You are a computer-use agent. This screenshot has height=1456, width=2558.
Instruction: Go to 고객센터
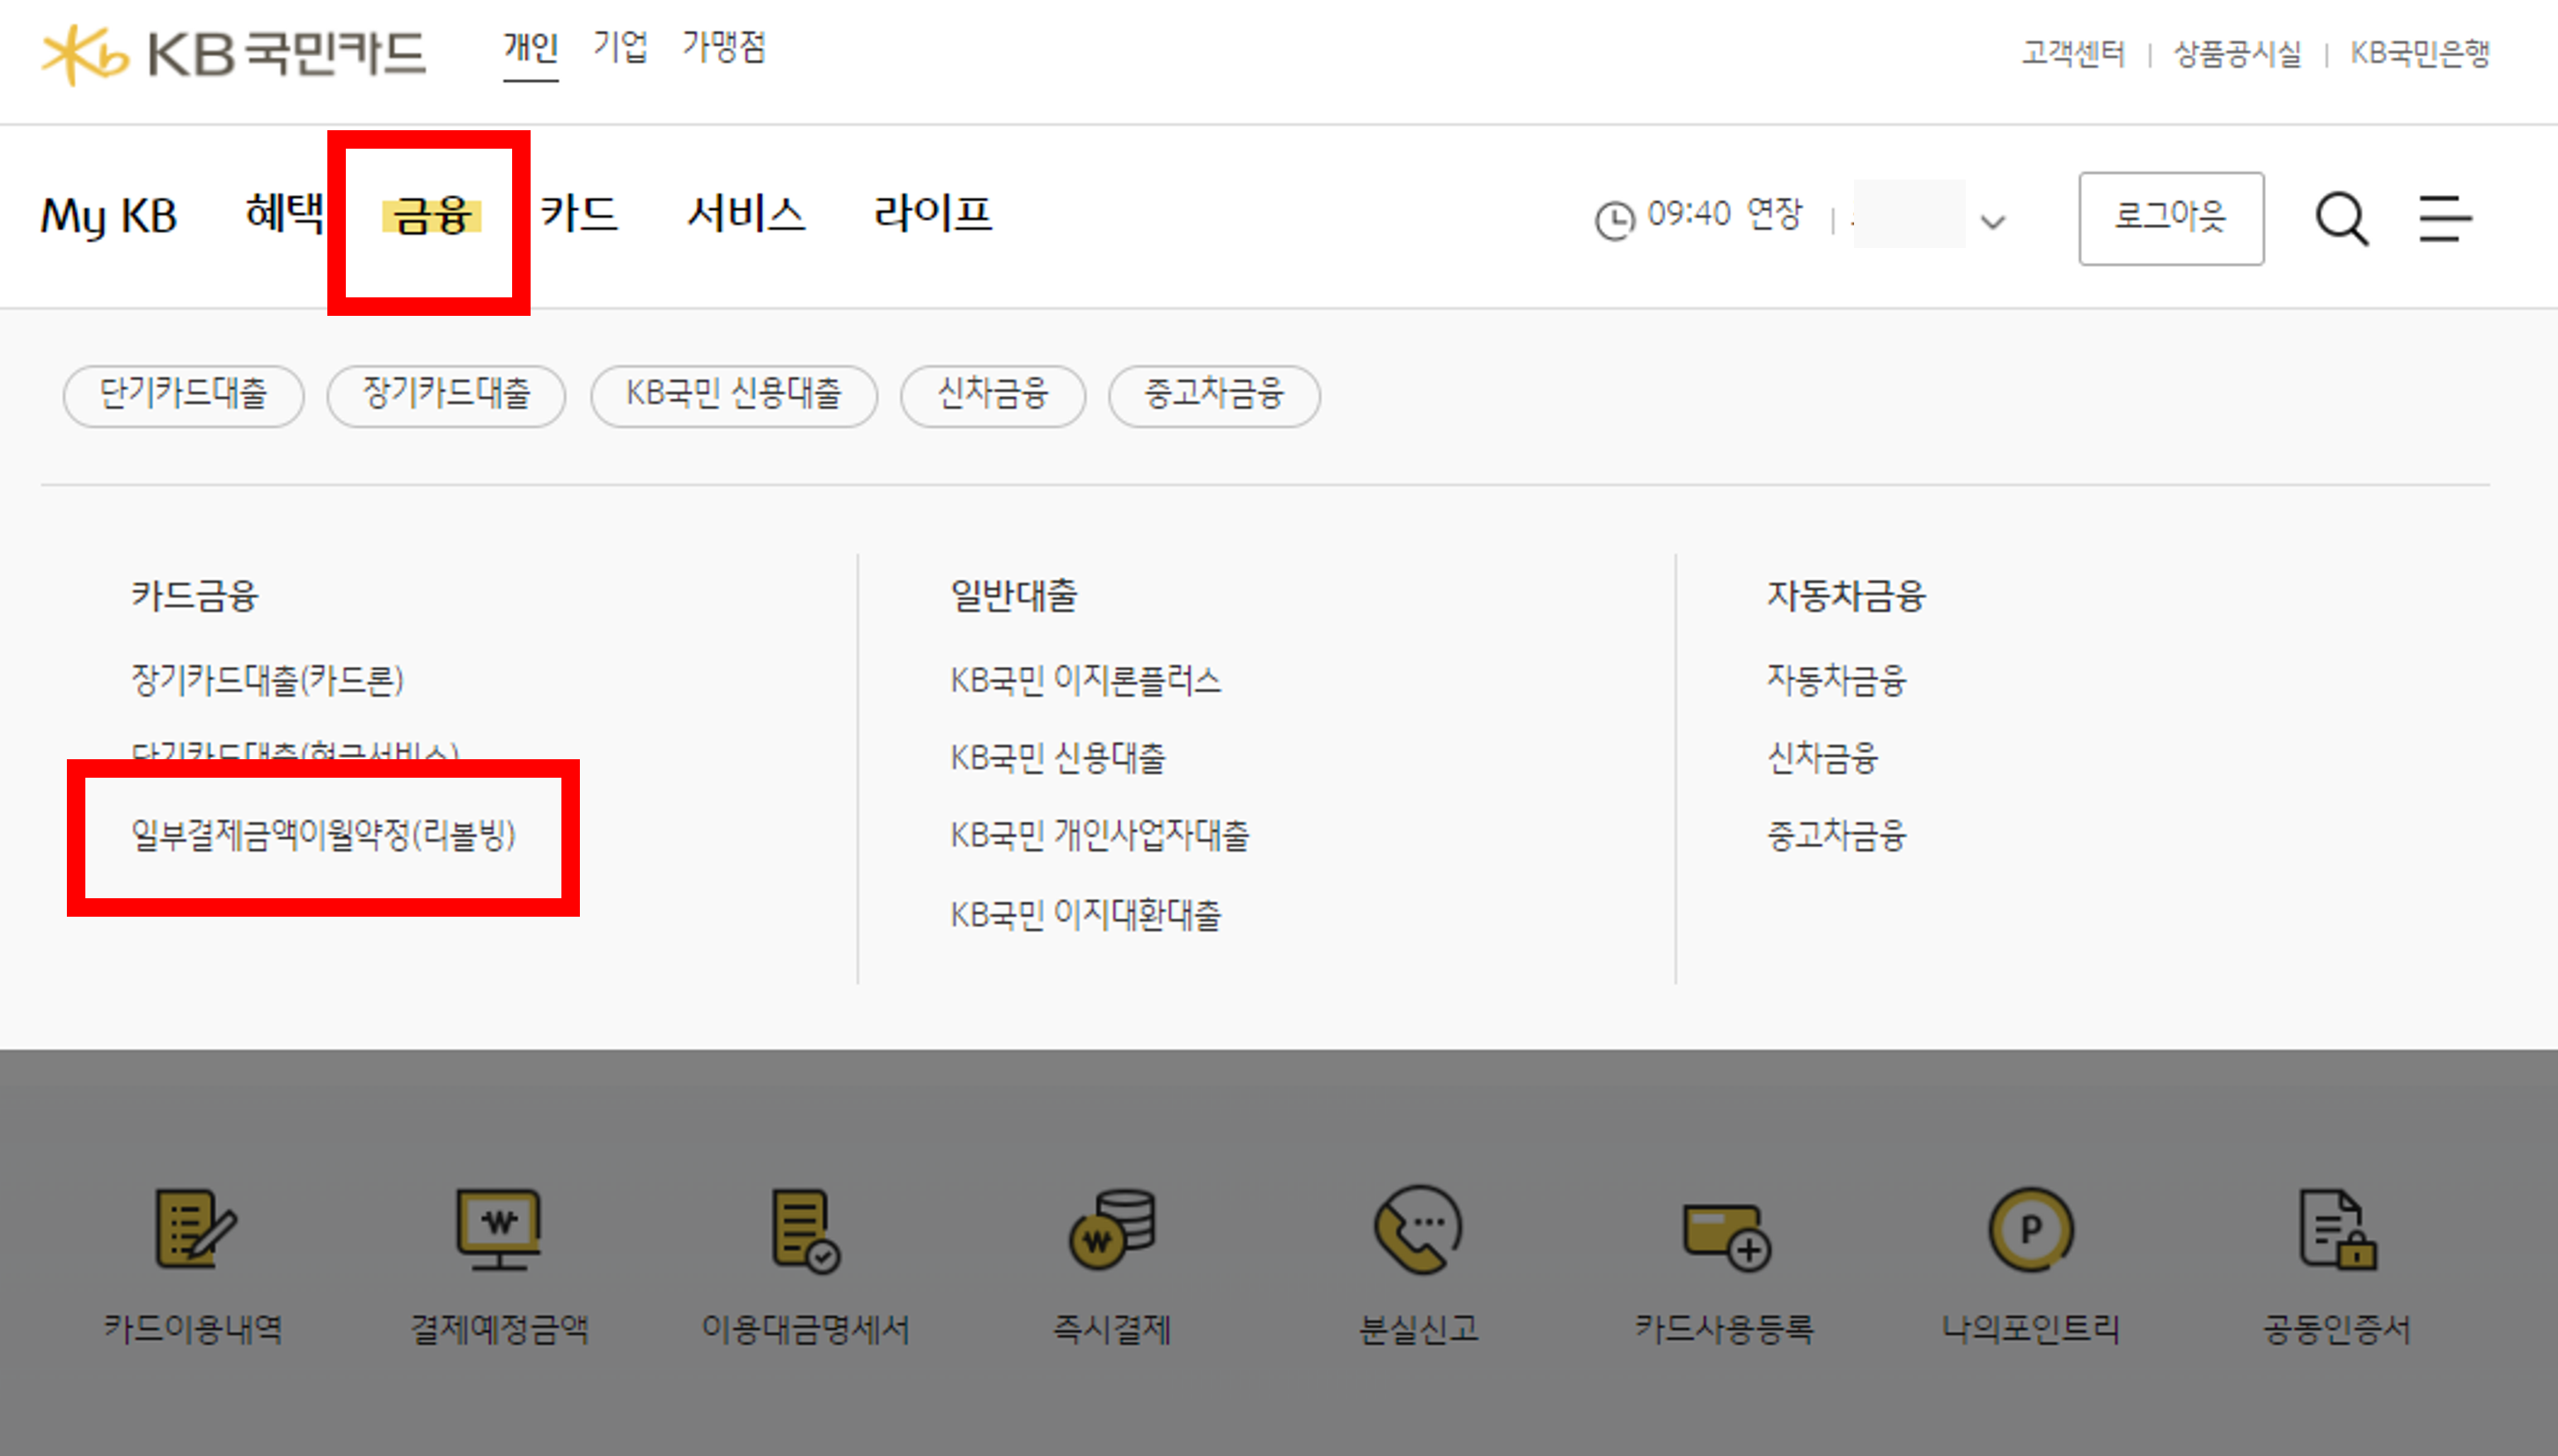2071,55
